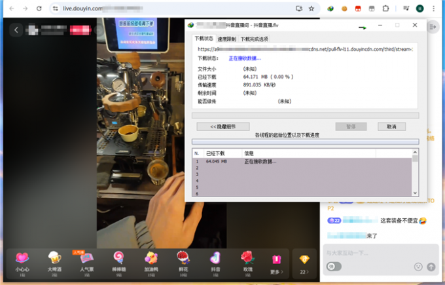Click the 取消 button in download dialog
Viewport: 445px width, 285px height.
click(391, 126)
